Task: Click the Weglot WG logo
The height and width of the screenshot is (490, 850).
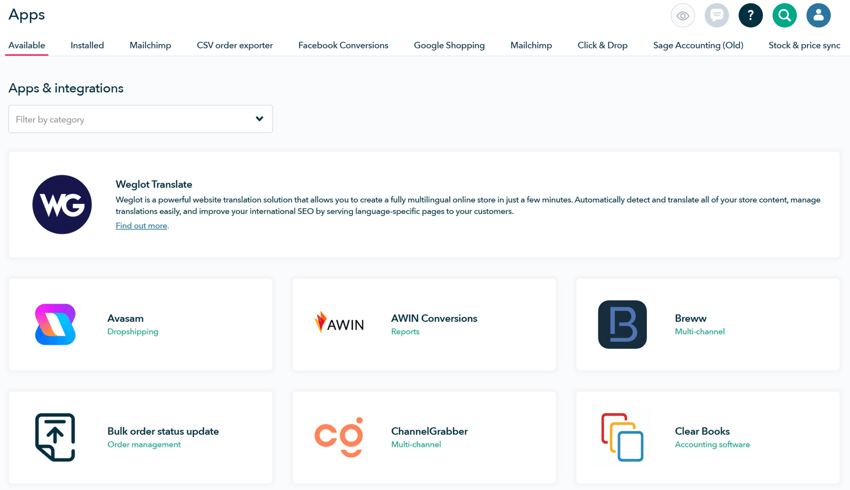Action: pos(62,204)
